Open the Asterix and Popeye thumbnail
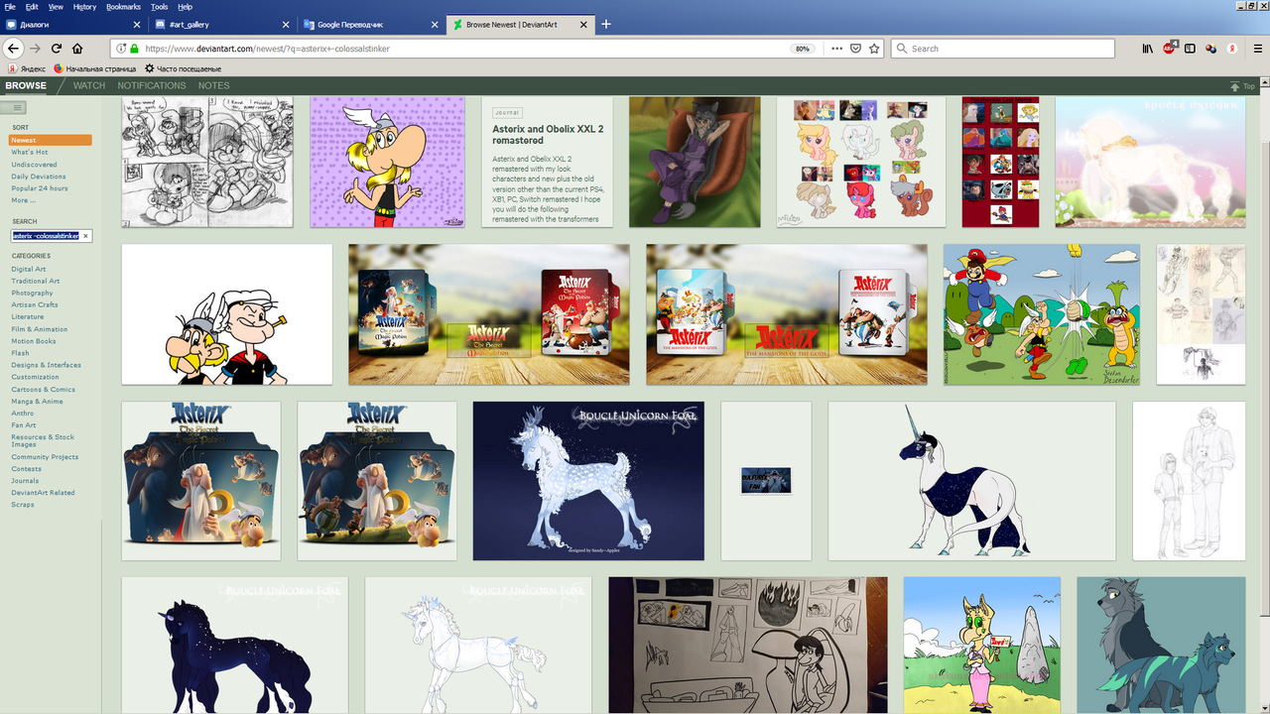1270x714 pixels. click(227, 314)
